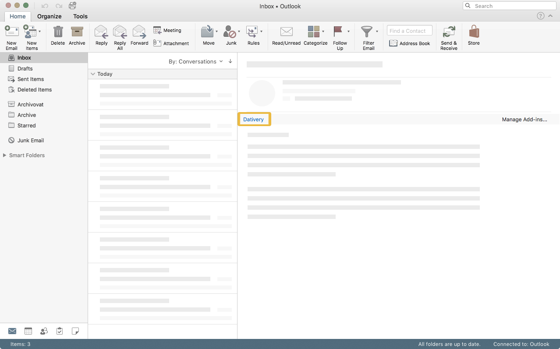Click the Redo arrow in title bar
This screenshot has height=349, width=560.
click(59, 6)
